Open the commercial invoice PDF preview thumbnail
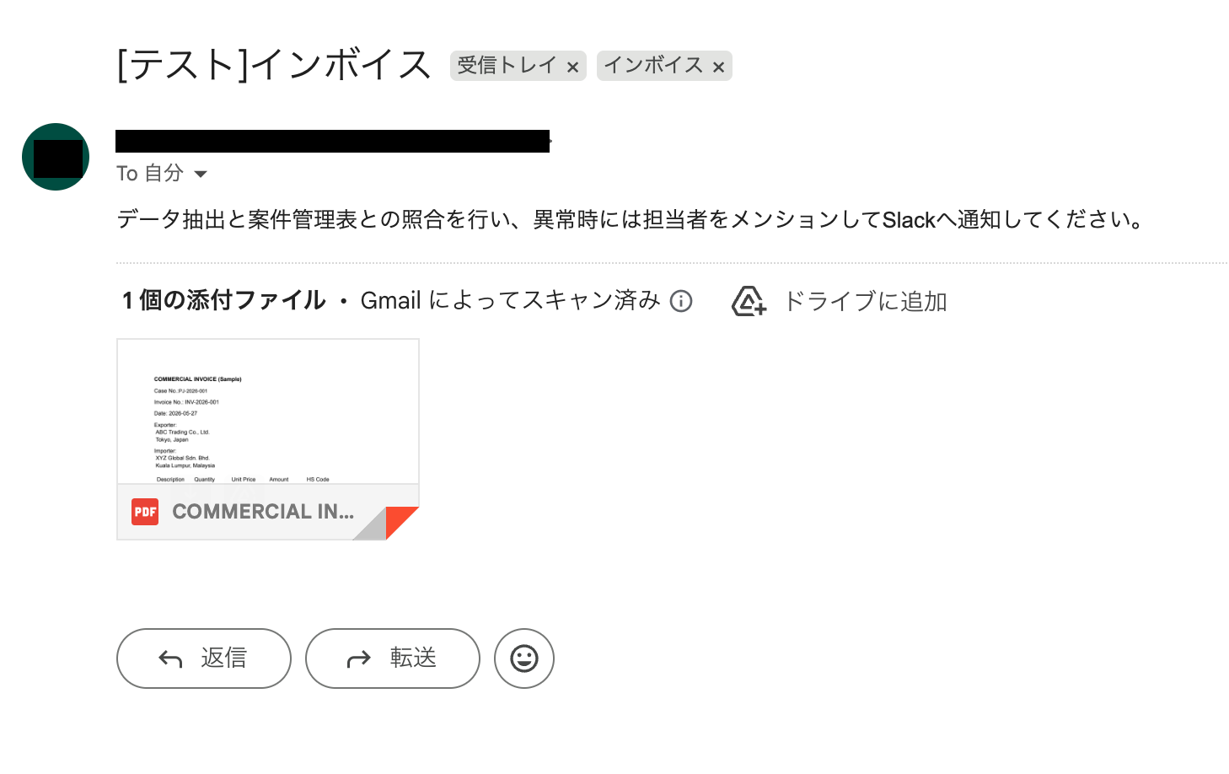 268,412
